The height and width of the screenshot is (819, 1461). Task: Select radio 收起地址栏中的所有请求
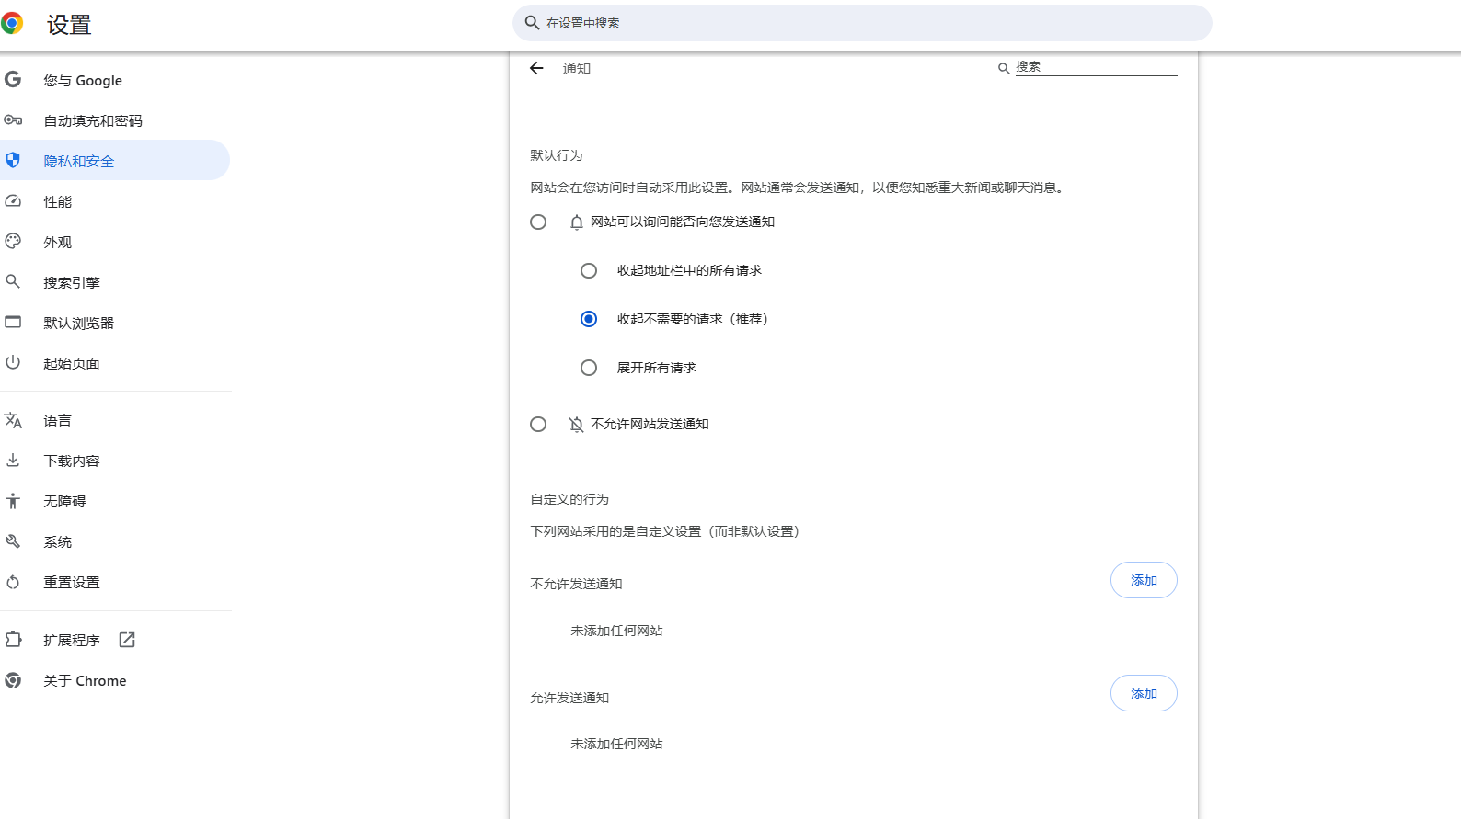click(x=589, y=270)
